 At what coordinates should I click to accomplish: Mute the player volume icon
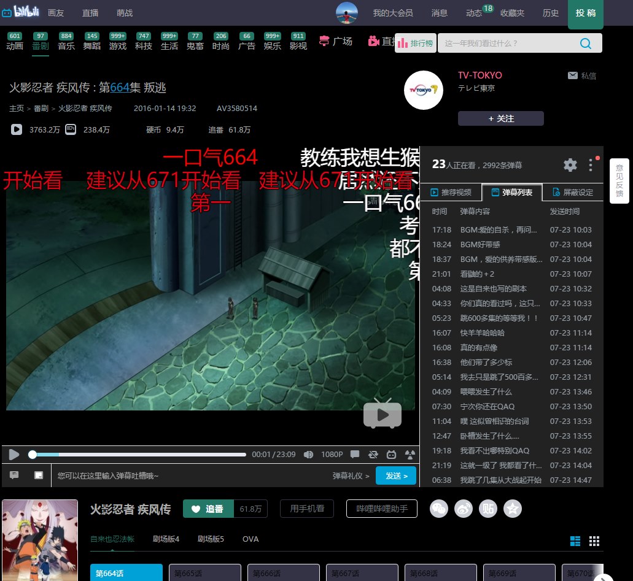(308, 455)
